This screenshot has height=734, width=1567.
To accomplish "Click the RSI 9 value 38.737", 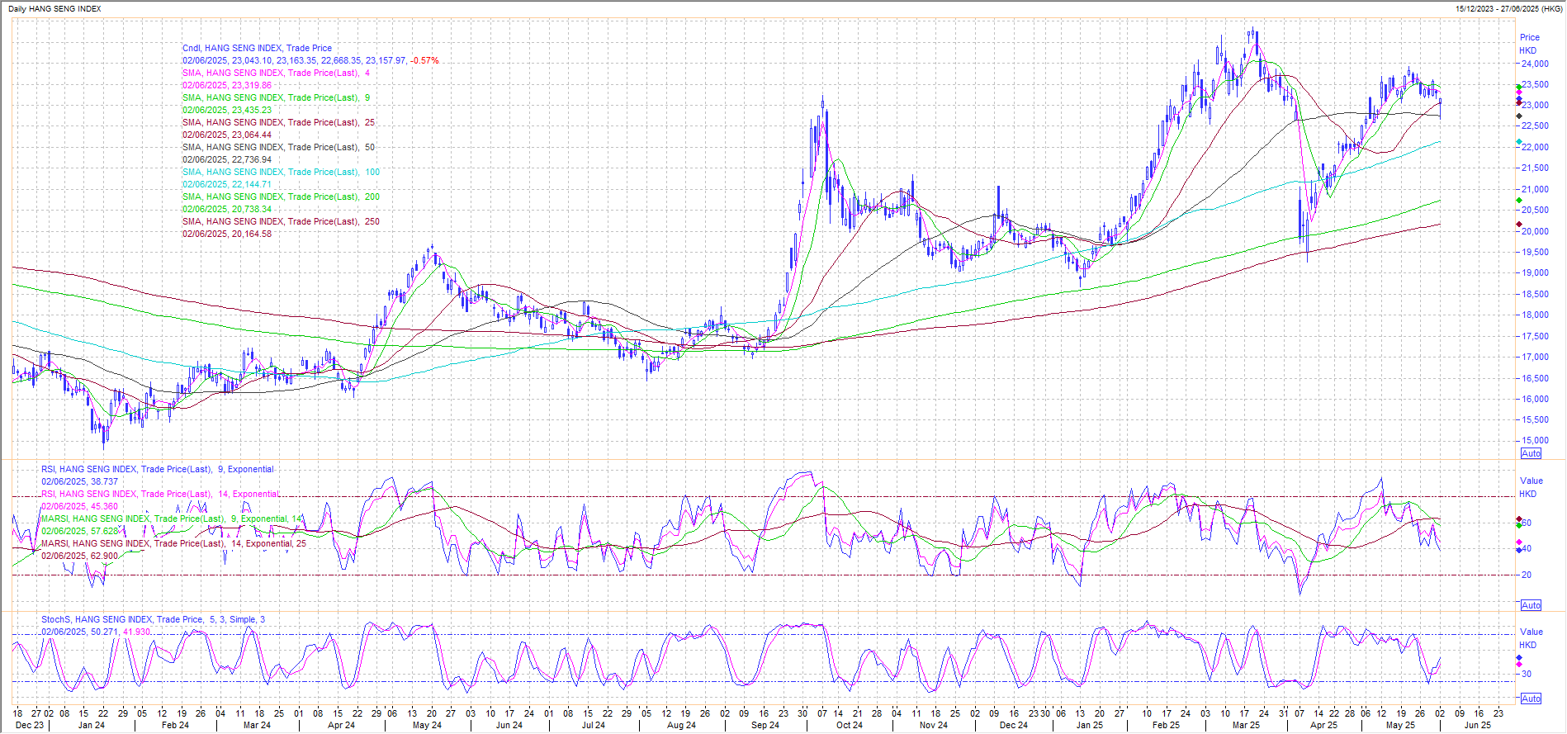I will [79, 481].
